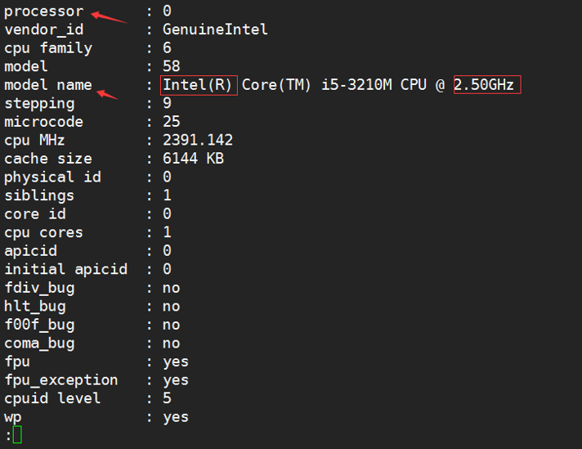582x449 pixels.
Task: Click the cpu MHz value 2391.142
Action: tap(198, 140)
